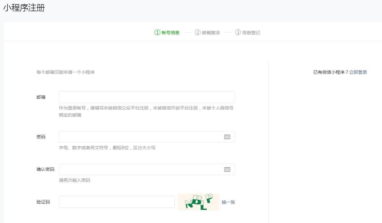The image size is (382, 223).
Task: Click the keyboard icon in 密码 field
Action: tap(227, 137)
